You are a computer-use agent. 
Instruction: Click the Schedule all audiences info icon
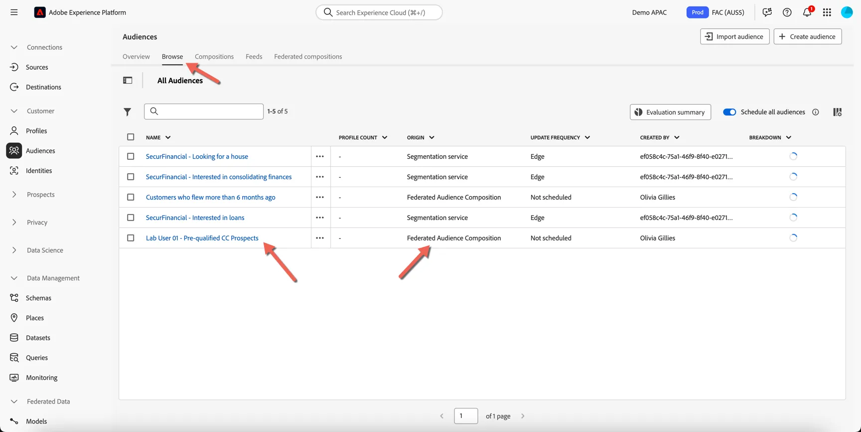(x=816, y=112)
